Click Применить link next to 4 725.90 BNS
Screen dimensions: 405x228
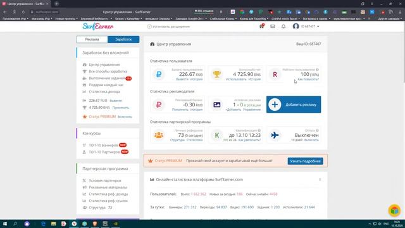tap(121, 108)
